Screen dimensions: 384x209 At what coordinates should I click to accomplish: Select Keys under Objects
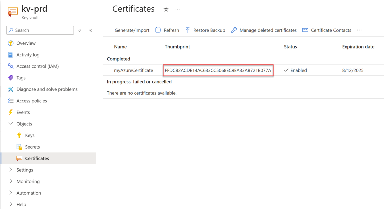coord(30,135)
